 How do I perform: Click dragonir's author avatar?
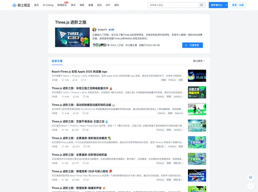[x=94, y=29]
